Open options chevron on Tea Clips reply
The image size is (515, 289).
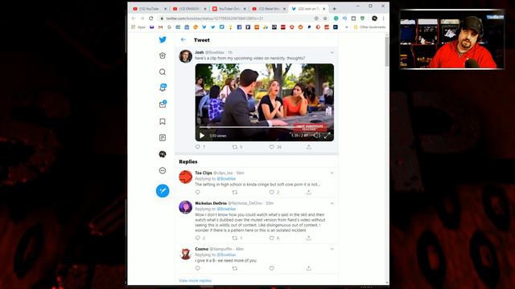coord(332,173)
